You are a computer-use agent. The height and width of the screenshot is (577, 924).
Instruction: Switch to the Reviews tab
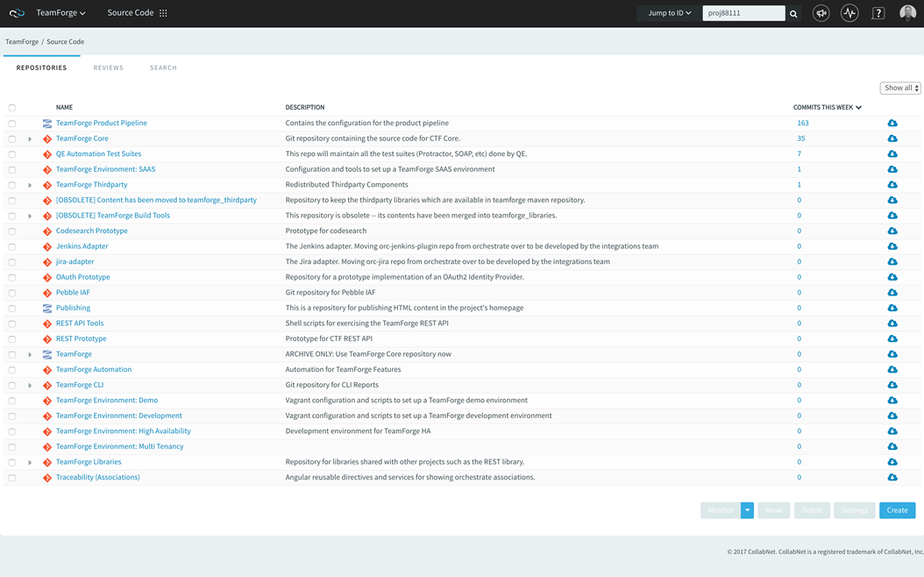tap(109, 68)
